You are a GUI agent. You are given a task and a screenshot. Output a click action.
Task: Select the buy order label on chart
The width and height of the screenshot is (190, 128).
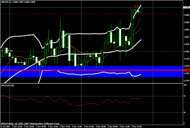click(7, 50)
